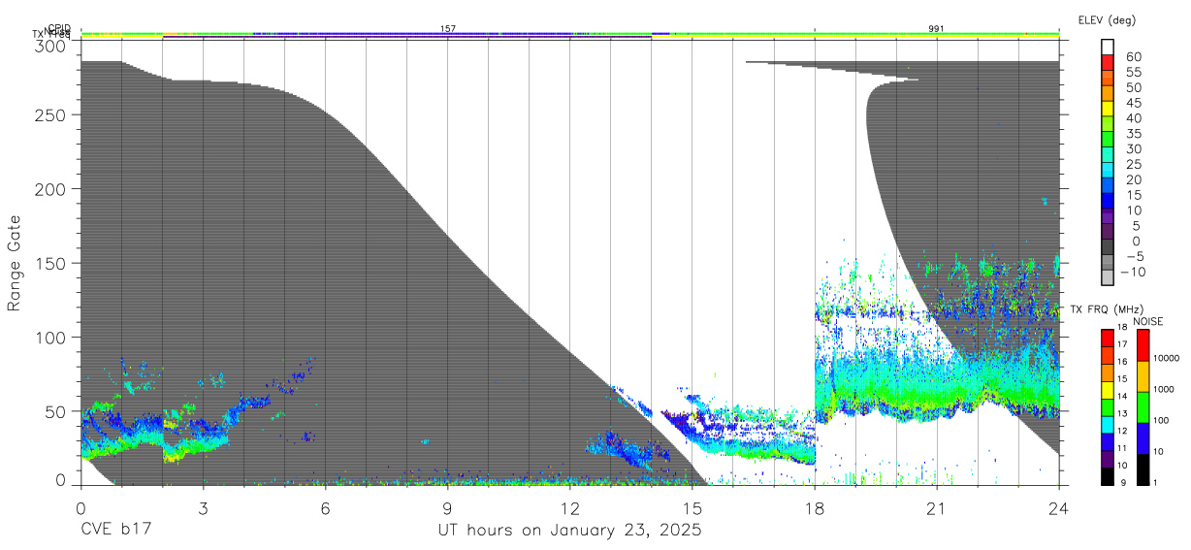Click the 'CVE b17' radar beam label

[115, 532]
